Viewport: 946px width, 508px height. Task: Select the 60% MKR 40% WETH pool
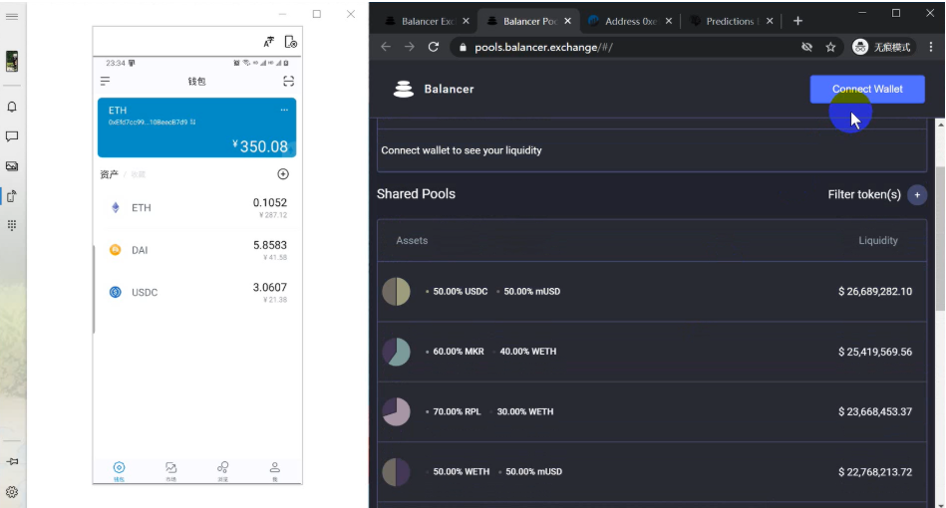652,352
